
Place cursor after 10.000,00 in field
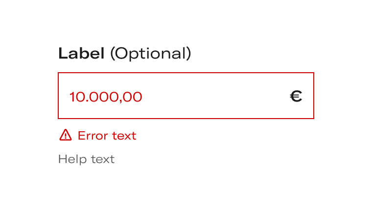(143, 97)
